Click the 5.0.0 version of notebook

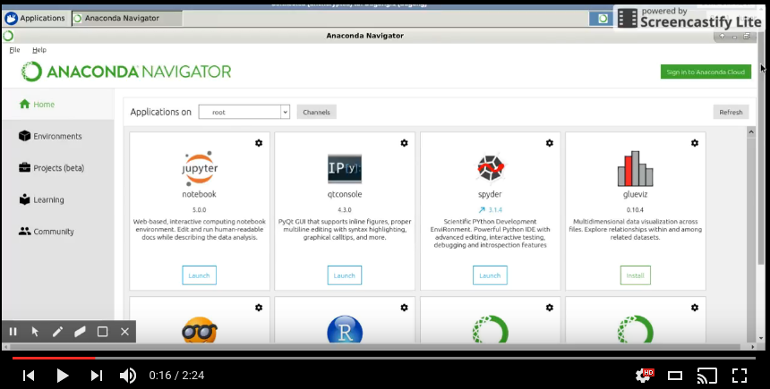pyautogui.click(x=200, y=210)
